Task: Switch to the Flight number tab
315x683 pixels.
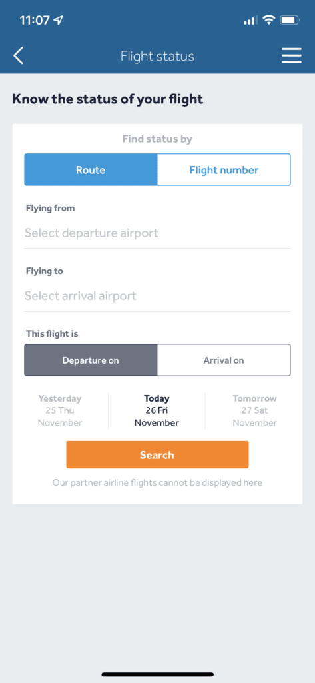Action: (224, 170)
